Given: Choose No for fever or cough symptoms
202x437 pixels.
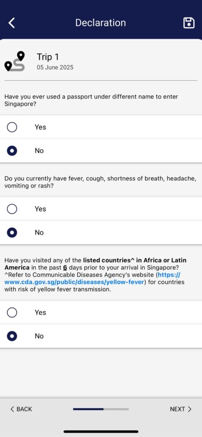Looking at the screenshot, I should click(x=101, y=233).
